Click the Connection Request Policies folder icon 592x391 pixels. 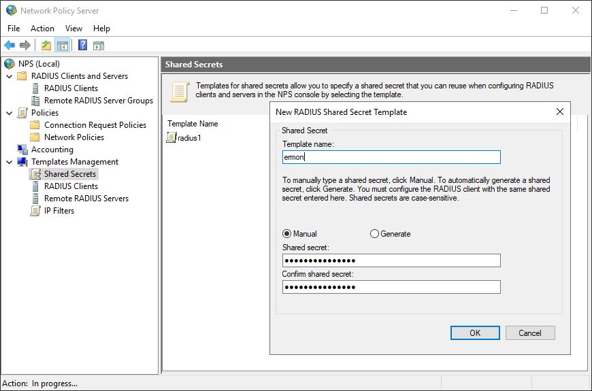(35, 125)
